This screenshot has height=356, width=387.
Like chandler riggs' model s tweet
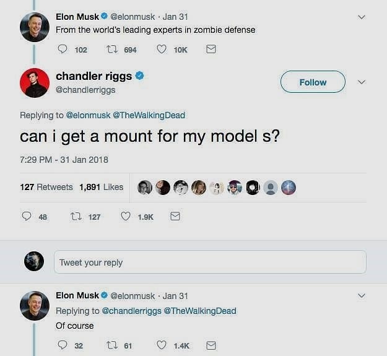[x=126, y=217]
